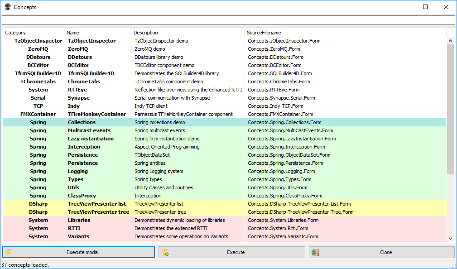Select the TreeViewPresenter list name cell

(x=97, y=204)
